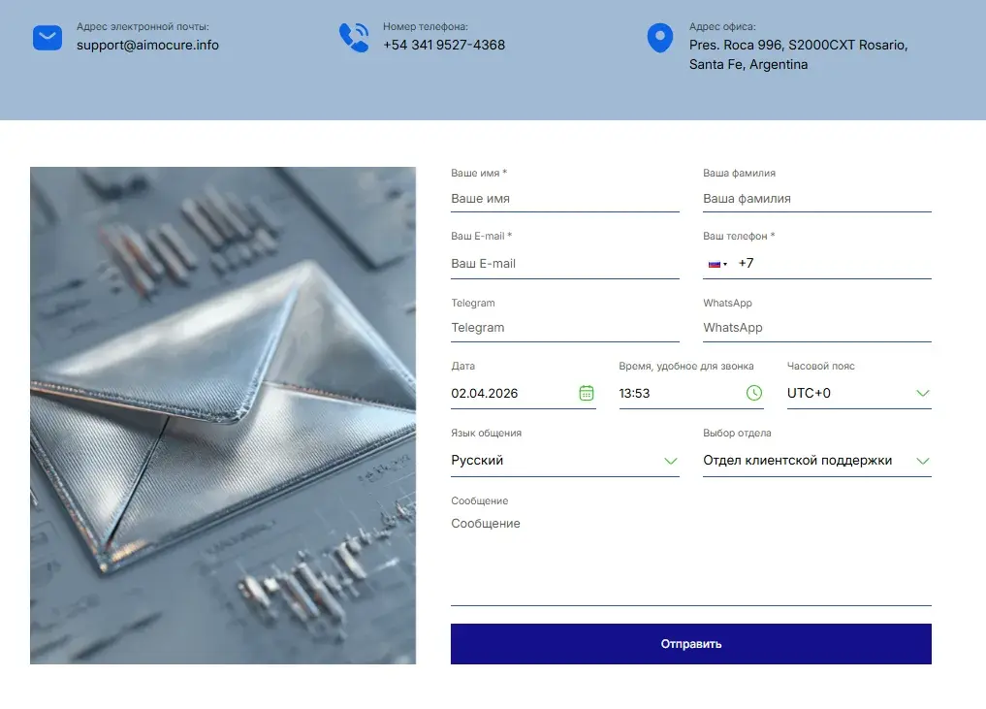The image size is (986, 709).
Task: Click the phone handset icon
Action: 354,38
